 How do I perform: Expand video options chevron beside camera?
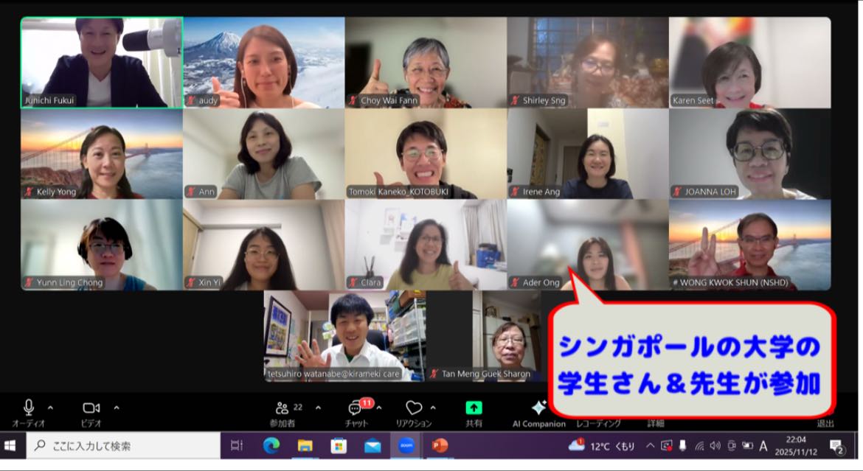[x=116, y=408]
